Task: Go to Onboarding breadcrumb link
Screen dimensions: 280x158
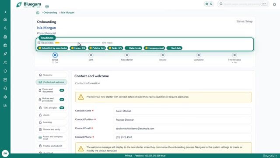Action: click(50, 13)
